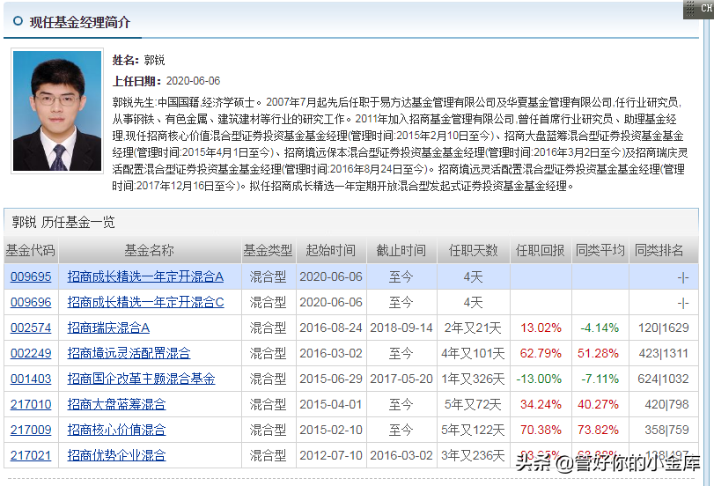Image resolution: width=714 pixels, height=486 pixels.
Task: Click the -7.11% category average value
Action: [600, 379]
